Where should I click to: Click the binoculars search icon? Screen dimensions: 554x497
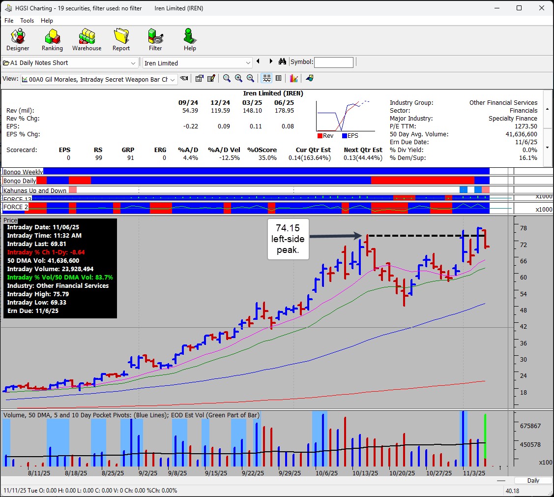282,62
